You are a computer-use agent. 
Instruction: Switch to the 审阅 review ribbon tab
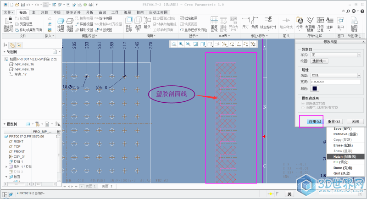[102, 12]
